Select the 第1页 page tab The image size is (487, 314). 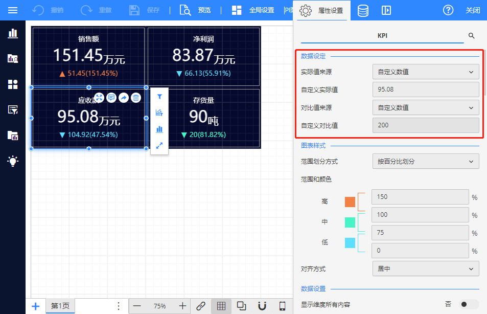pyautogui.click(x=60, y=306)
